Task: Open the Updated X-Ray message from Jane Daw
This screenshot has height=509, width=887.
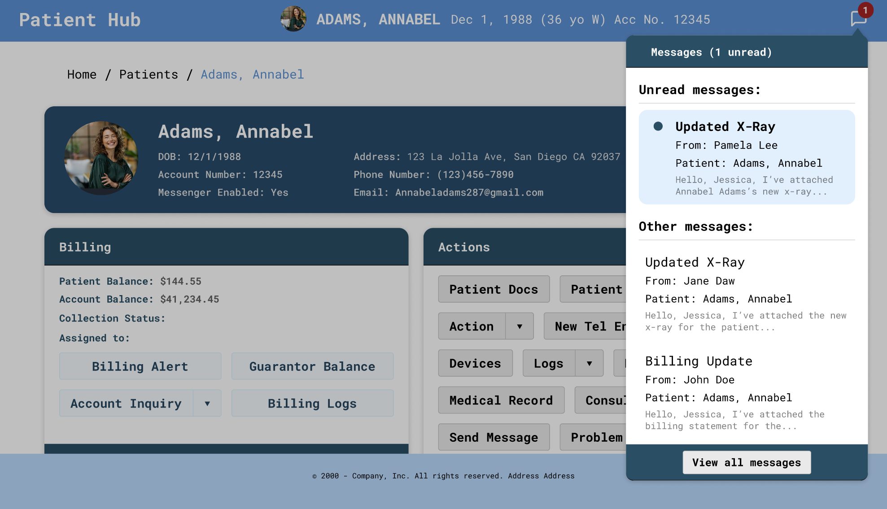Action: (x=747, y=294)
